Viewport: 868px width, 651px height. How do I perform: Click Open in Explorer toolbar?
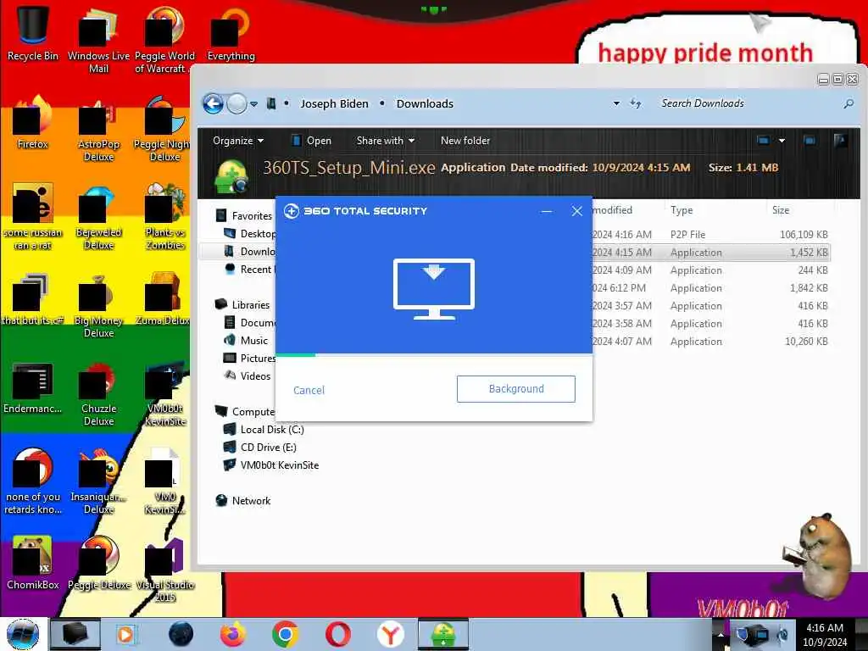pyautogui.click(x=312, y=141)
